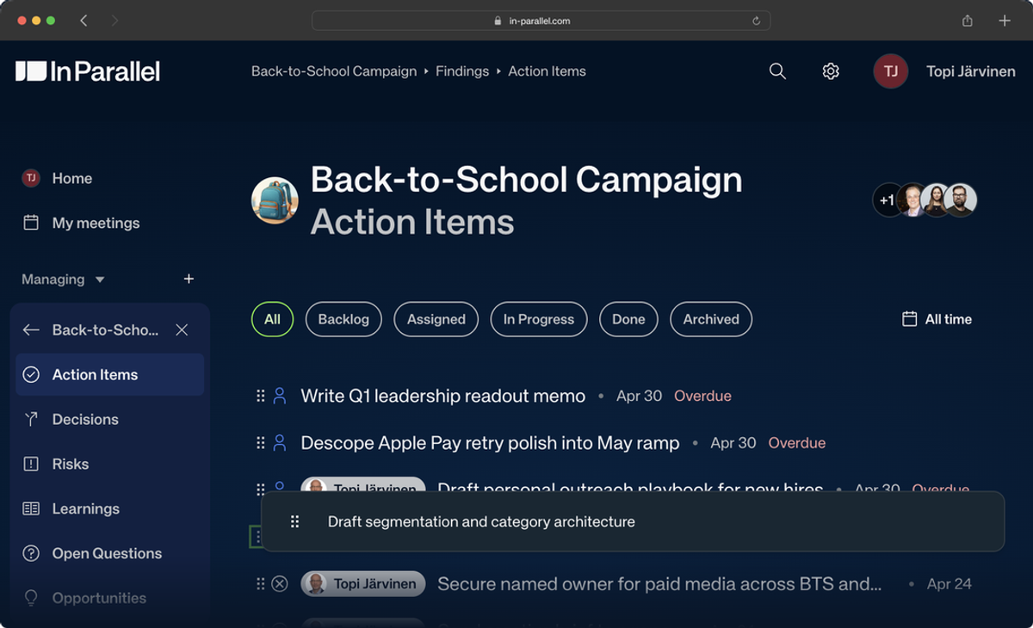The width and height of the screenshot is (1033, 628).
Task: Open Decisions in sidebar
Action: 85,419
